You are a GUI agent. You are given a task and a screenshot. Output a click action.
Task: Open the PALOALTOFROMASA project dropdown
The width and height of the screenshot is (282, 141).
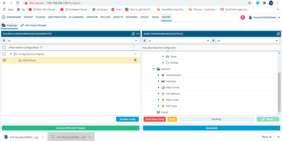click(279, 17)
